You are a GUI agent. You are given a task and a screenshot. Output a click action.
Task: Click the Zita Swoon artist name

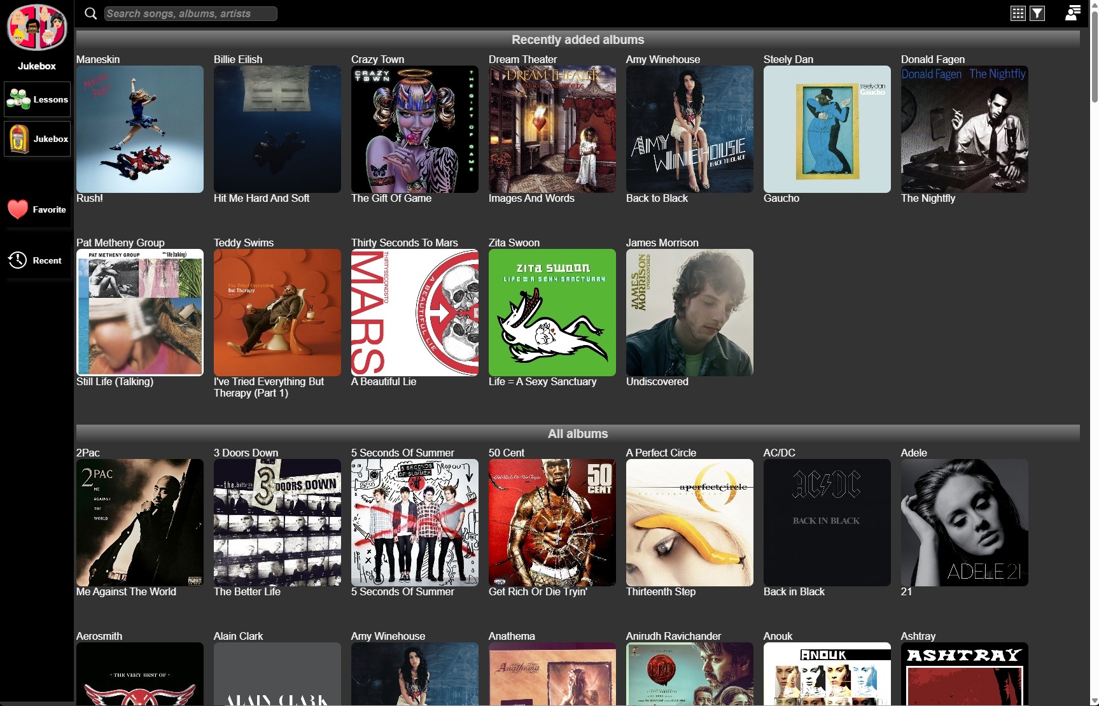point(514,243)
